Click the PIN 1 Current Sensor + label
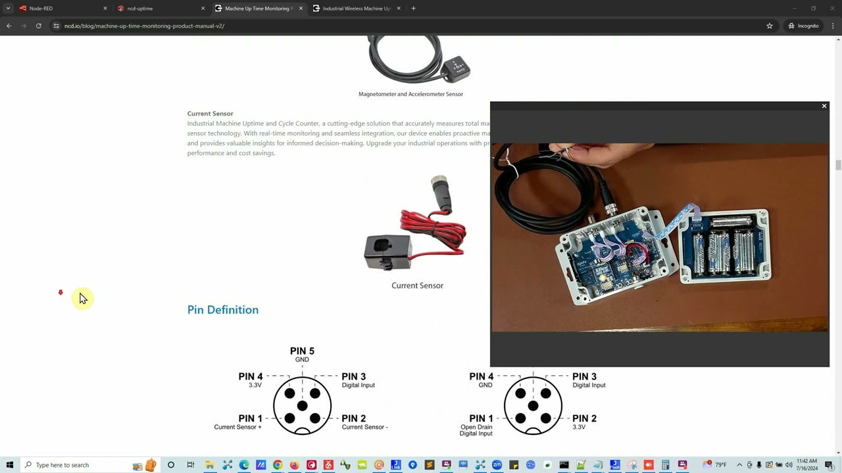842x473 pixels. [237, 422]
